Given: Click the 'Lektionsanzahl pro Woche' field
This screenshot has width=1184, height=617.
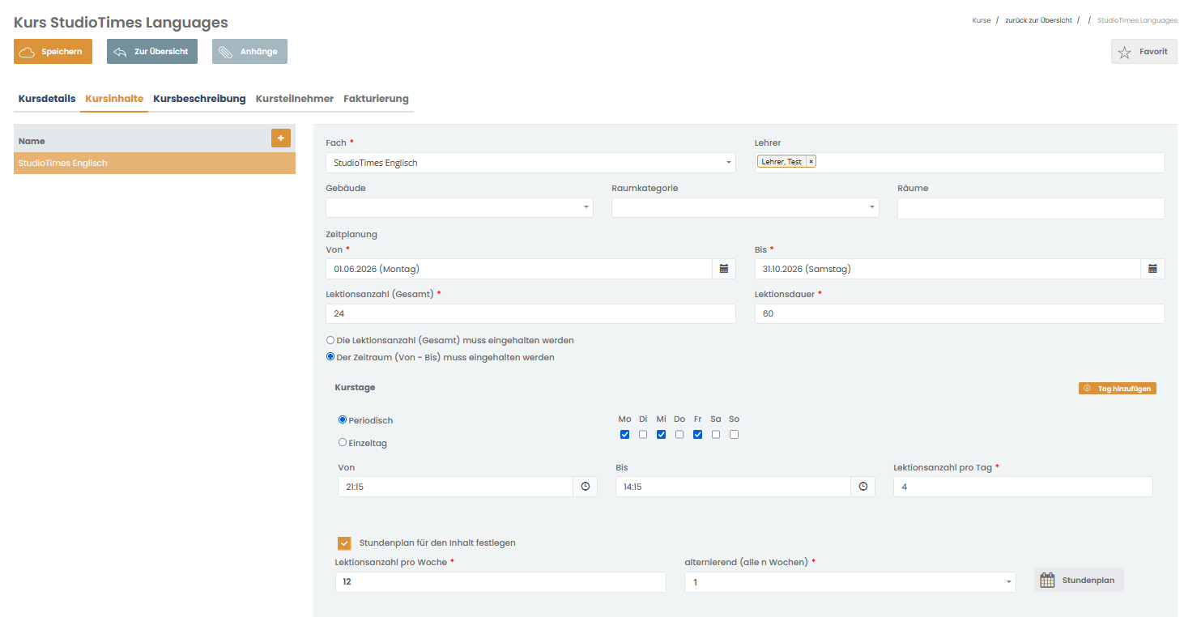Looking at the screenshot, I should (500, 581).
